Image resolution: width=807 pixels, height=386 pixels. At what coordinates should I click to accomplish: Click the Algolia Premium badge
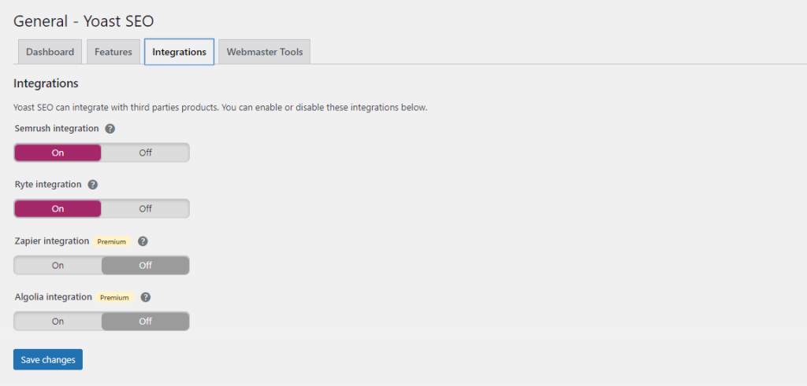[x=113, y=298]
